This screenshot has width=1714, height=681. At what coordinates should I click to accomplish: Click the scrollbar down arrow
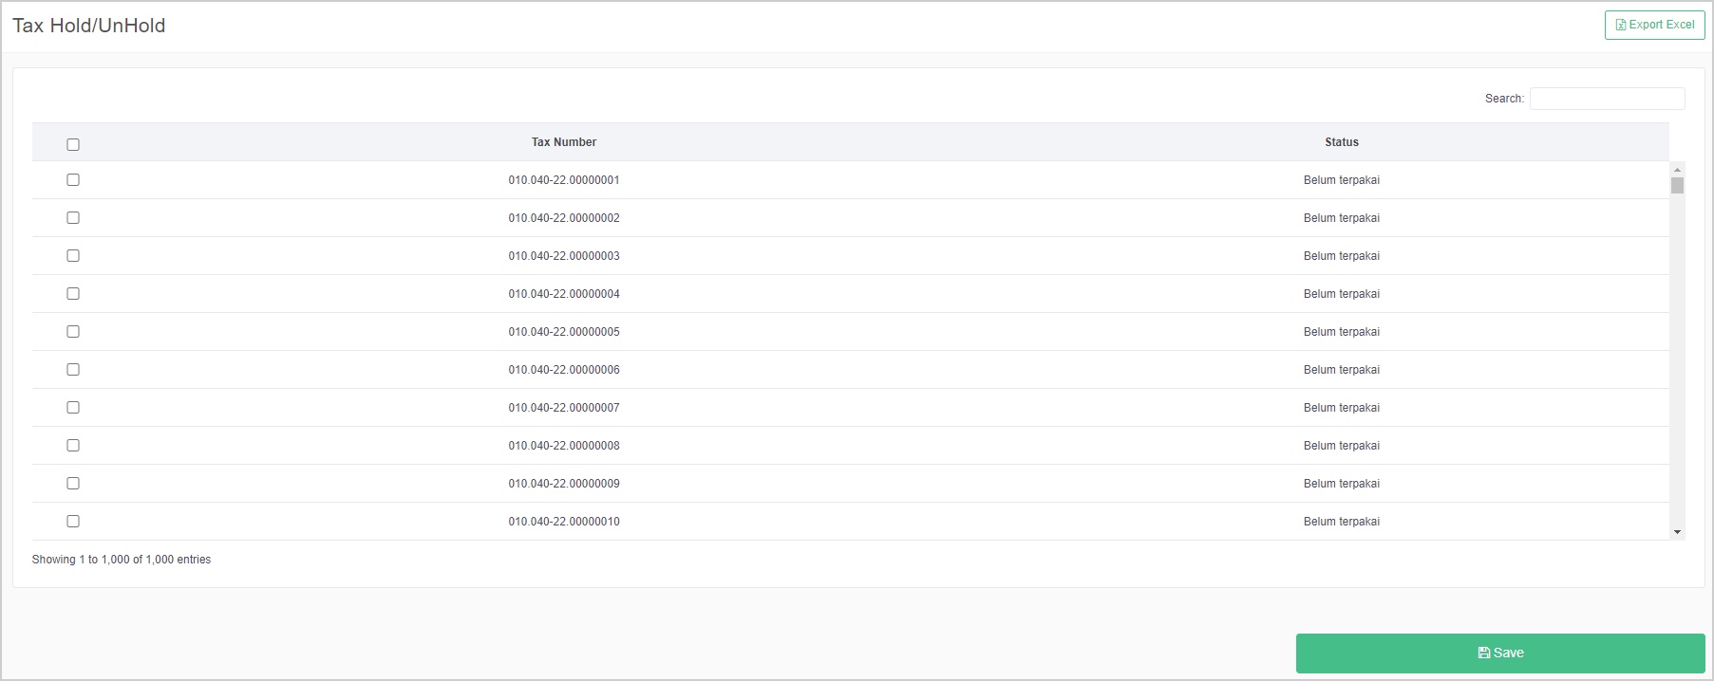point(1677,532)
